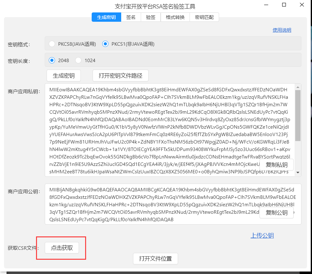Screen dimensions: 312x274
Task: Click the 密钥格式 label
Action: click(x=19, y=44)
